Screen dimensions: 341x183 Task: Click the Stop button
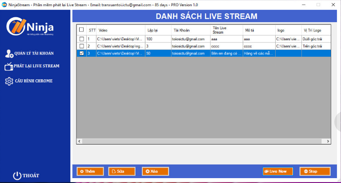315,171
